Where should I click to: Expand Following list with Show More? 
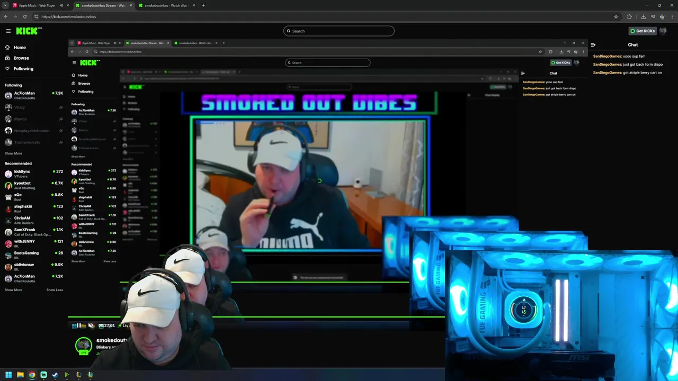pos(13,153)
